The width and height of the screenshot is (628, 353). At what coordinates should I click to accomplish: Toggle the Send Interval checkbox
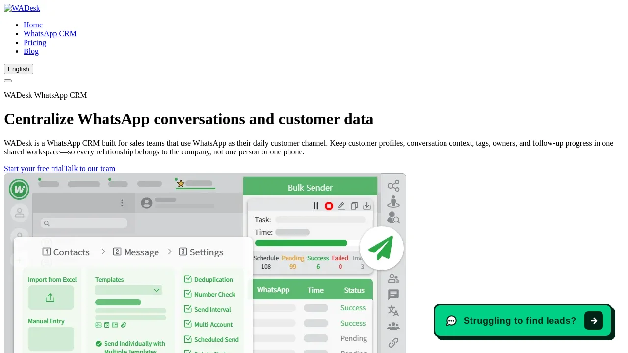click(x=188, y=309)
